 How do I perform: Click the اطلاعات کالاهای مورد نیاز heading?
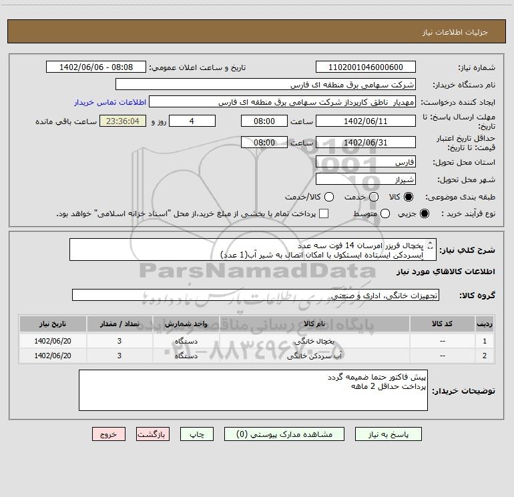tap(445, 272)
